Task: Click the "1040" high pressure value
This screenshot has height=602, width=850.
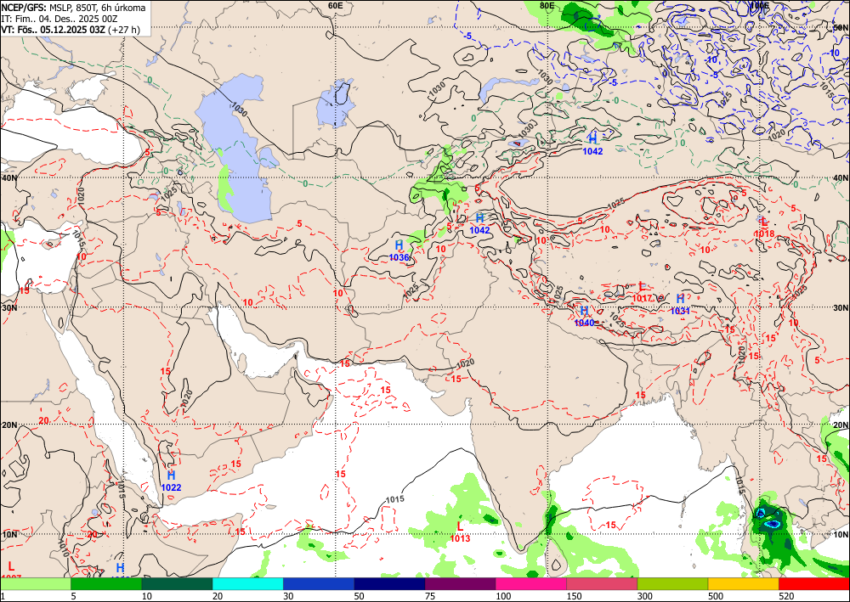Action: tap(585, 323)
